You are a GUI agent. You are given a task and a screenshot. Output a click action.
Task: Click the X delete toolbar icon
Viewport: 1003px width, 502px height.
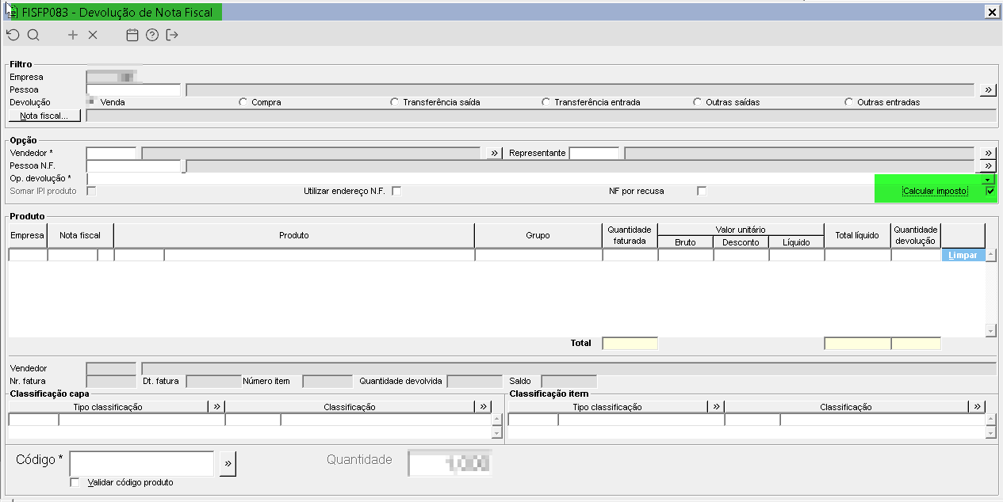[x=93, y=35]
